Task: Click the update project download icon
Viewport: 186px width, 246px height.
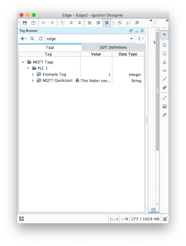Action: (x=33, y=23)
